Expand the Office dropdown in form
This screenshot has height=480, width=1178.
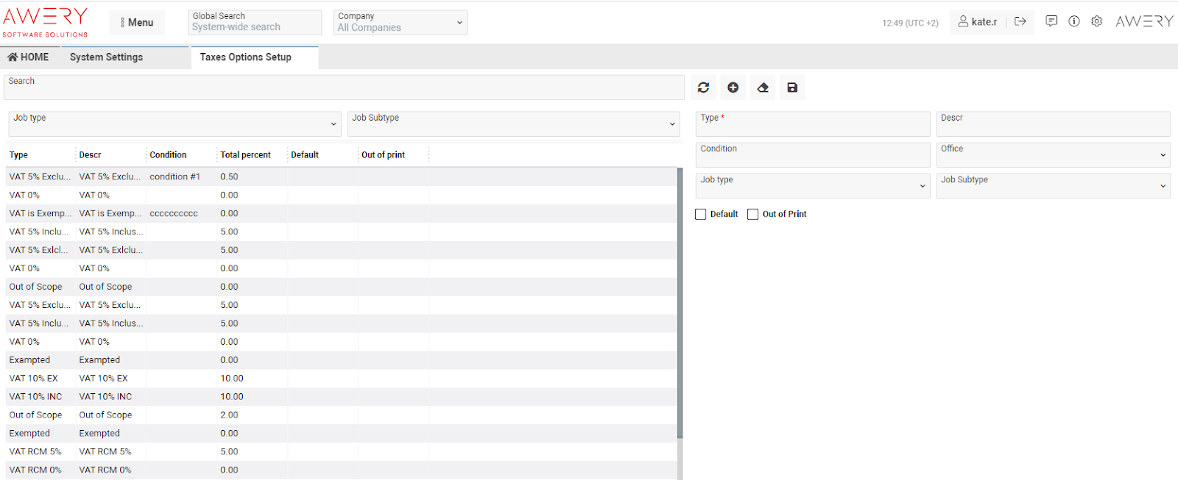[x=1053, y=154]
